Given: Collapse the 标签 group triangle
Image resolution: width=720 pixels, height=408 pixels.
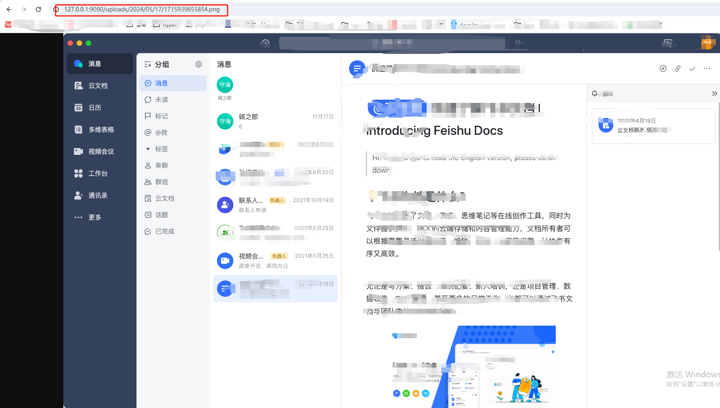Looking at the screenshot, I should [x=148, y=149].
